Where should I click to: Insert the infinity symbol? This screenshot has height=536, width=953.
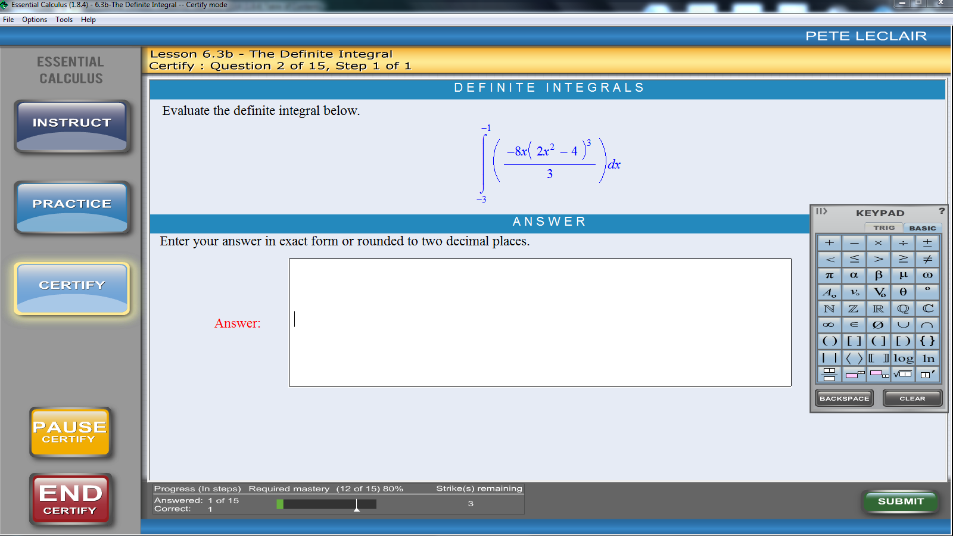click(829, 325)
